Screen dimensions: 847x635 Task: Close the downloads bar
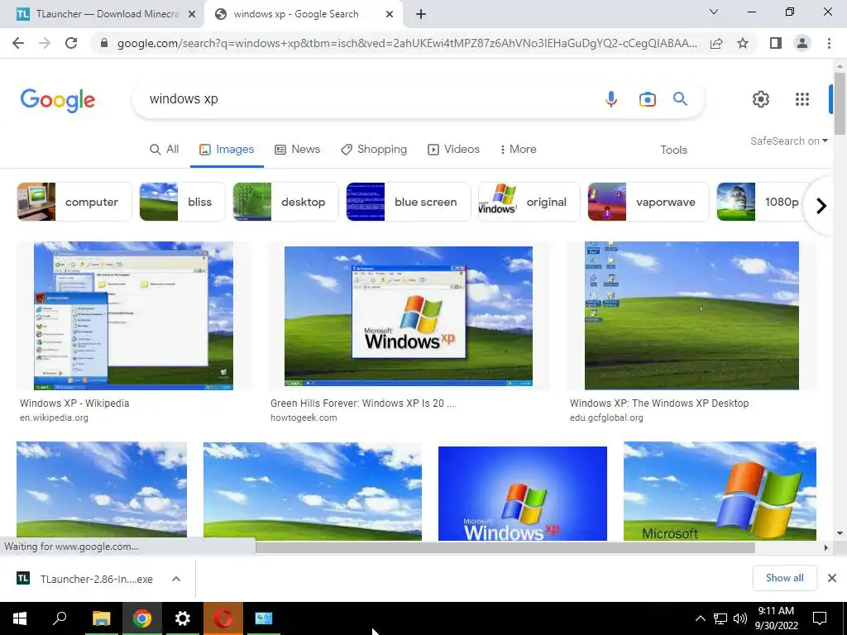tap(832, 578)
